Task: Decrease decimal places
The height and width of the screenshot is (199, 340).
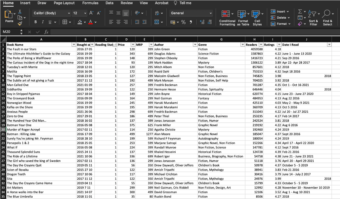Action: (210, 22)
